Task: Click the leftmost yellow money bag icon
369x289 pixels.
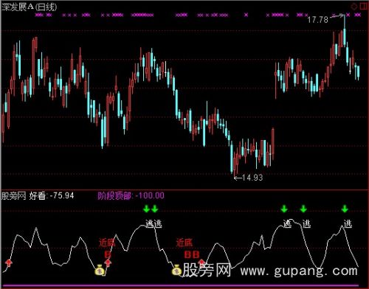Action: click(100, 271)
